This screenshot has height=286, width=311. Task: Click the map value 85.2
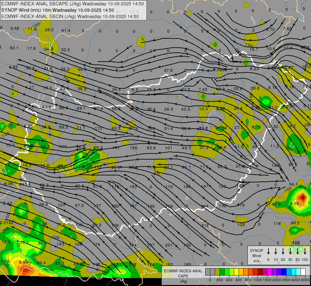[x=222, y=167]
